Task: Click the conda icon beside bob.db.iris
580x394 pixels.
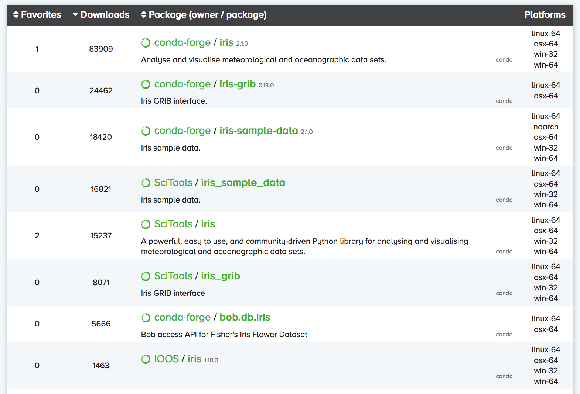Action: click(x=146, y=318)
